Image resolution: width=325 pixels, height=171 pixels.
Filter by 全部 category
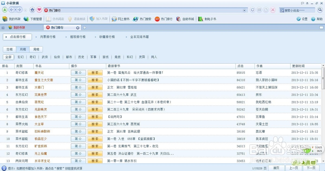coord(8,57)
